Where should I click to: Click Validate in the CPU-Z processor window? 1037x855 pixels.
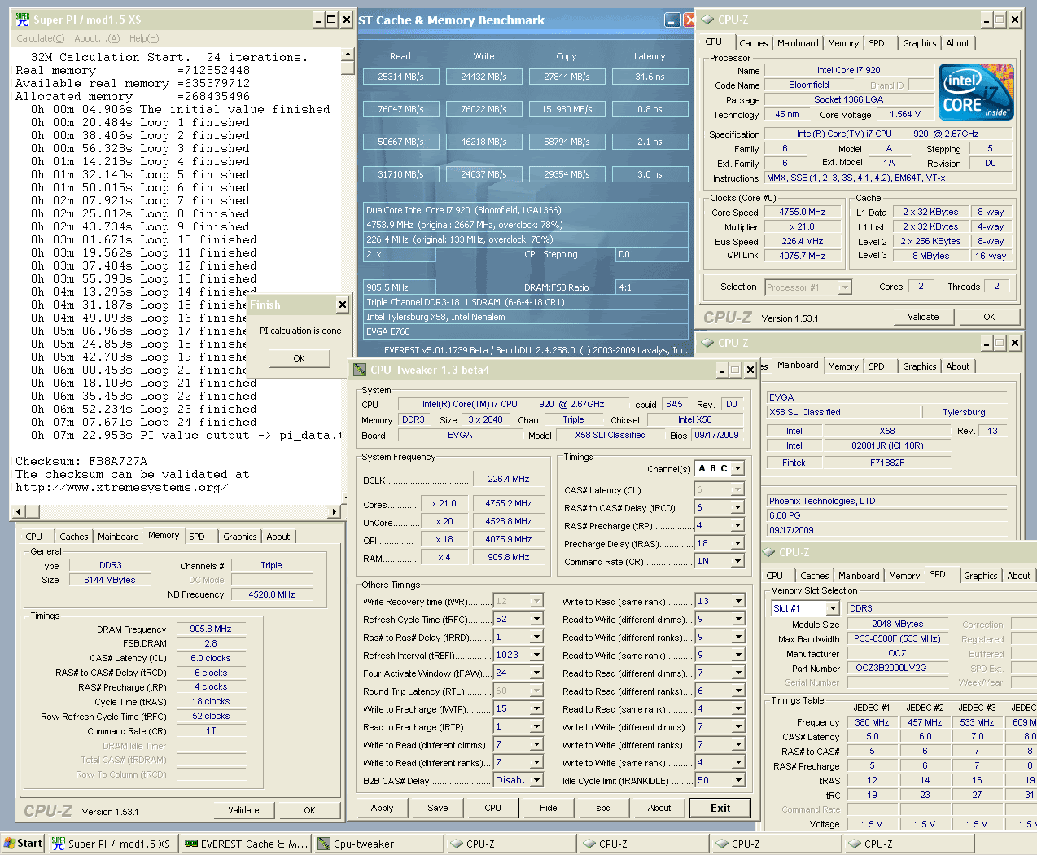coord(923,317)
